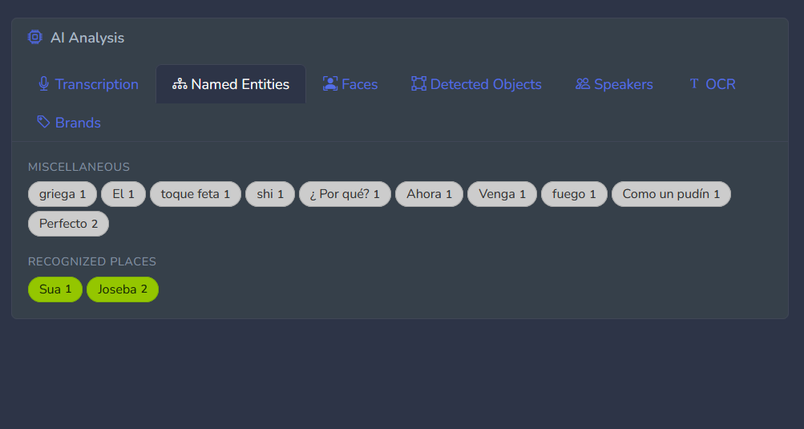The height and width of the screenshot is (429, 804).
Task: Click the green 'Sua 1' place chip
Action: pos(55,289)
